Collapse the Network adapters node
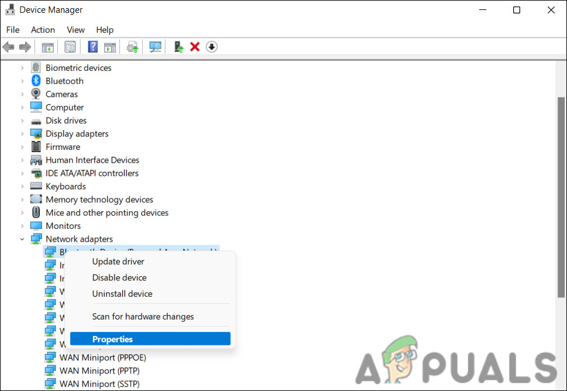Screen dimensions: 567x391 pyautogui.click(x=22, y=239)
